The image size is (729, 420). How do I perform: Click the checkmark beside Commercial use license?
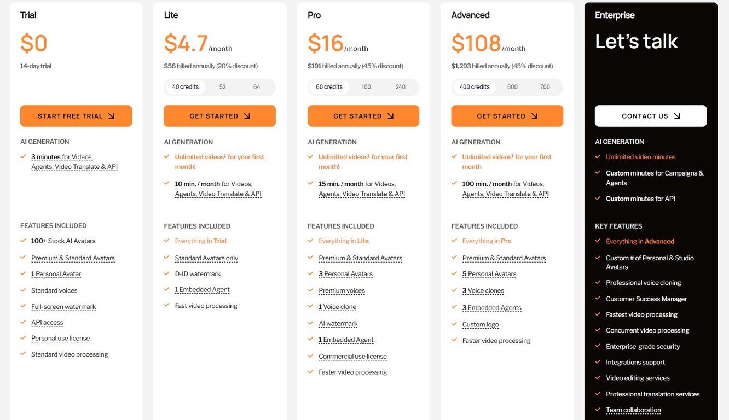(x=310, y=355)
